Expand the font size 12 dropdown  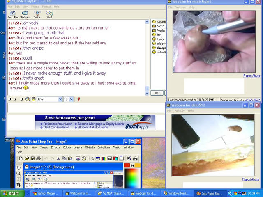[71, 99]
